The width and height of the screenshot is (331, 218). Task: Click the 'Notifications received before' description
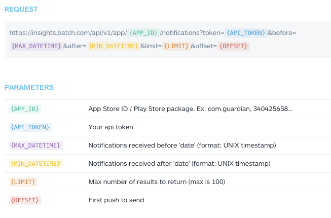tap(182, 146)
